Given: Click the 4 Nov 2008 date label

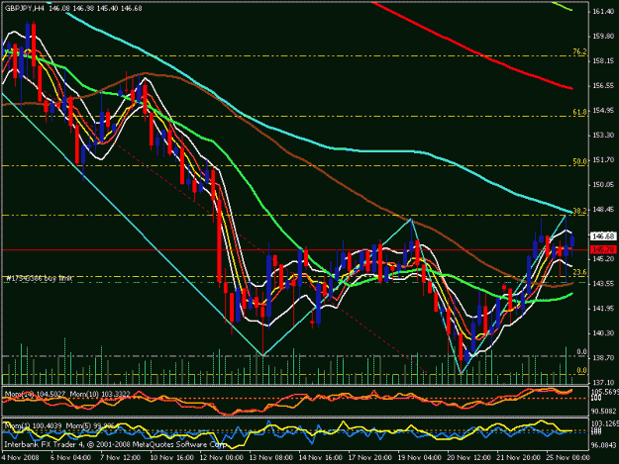Looking at the screenshot, I should 21,458.
